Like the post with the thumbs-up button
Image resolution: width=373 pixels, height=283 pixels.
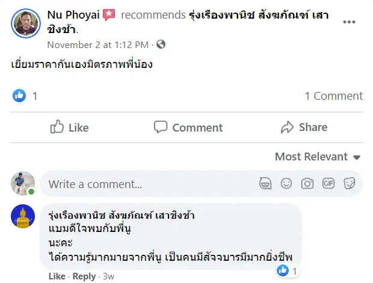tap(69, 127)
